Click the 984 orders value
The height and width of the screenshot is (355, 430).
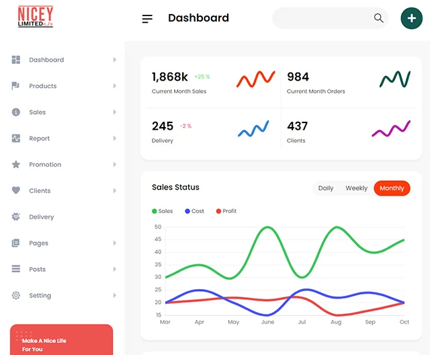298,77
